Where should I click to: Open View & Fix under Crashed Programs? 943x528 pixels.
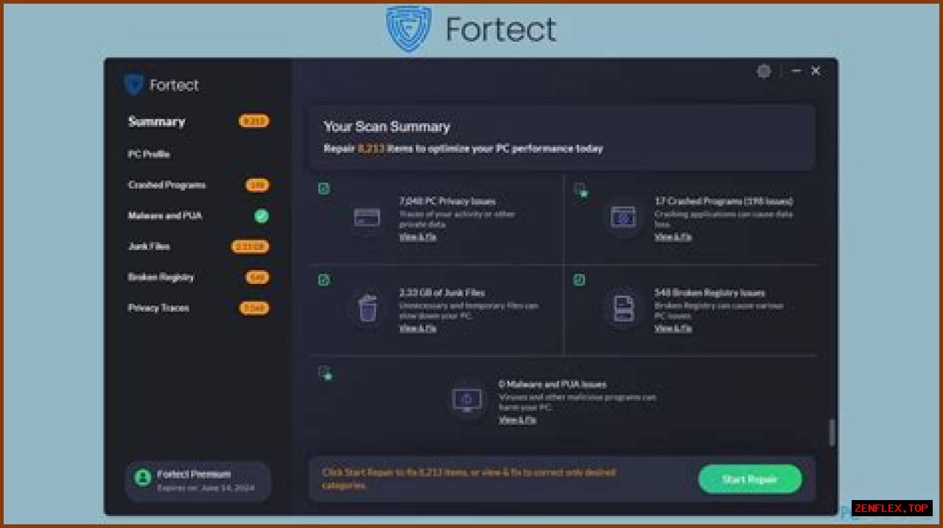673,237
